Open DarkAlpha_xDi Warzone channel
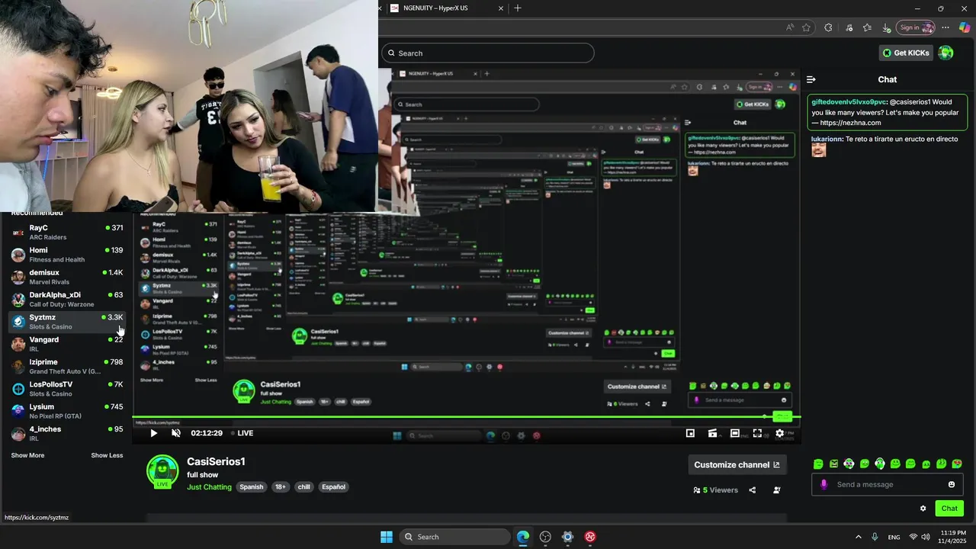 click(67, 299)
